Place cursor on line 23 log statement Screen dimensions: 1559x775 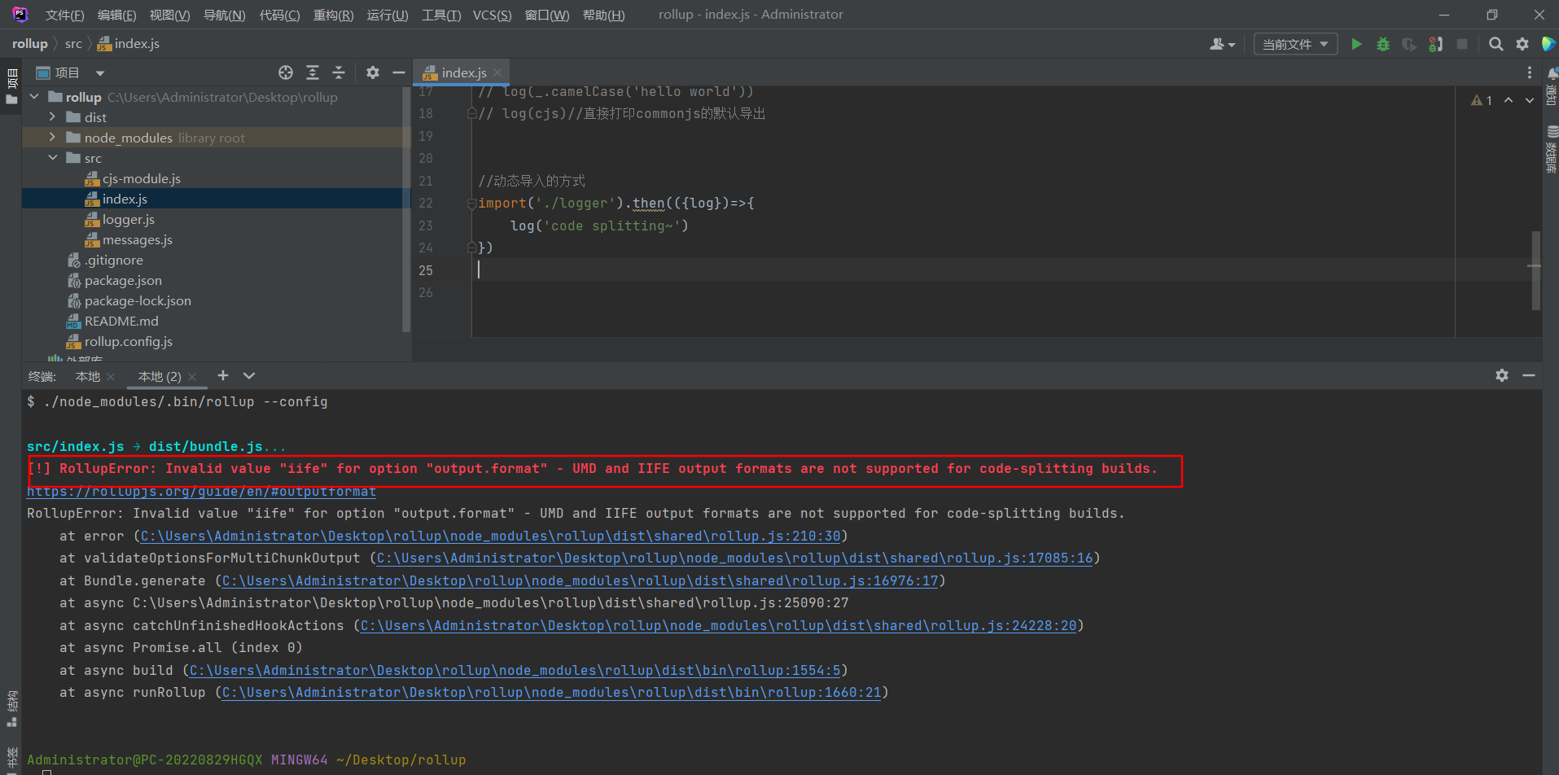pyautogui.click(x=599, y=225)
